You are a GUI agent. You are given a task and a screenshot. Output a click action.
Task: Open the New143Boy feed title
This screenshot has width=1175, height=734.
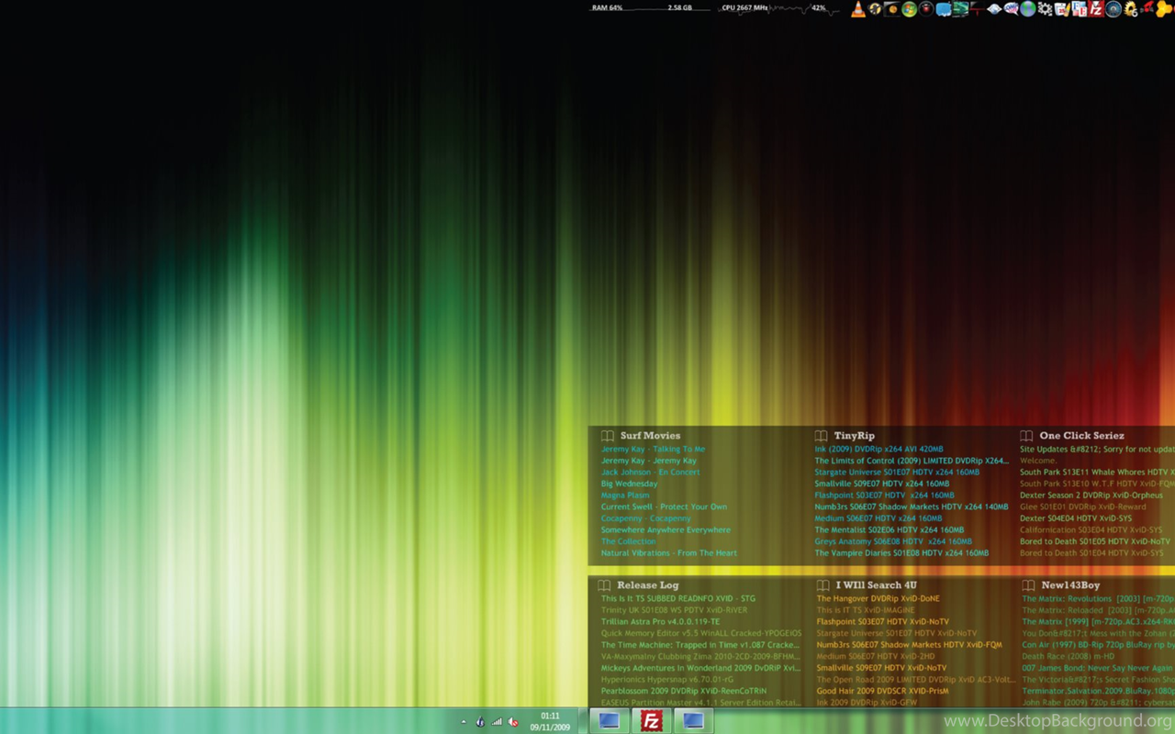[x=1070, y=585]
